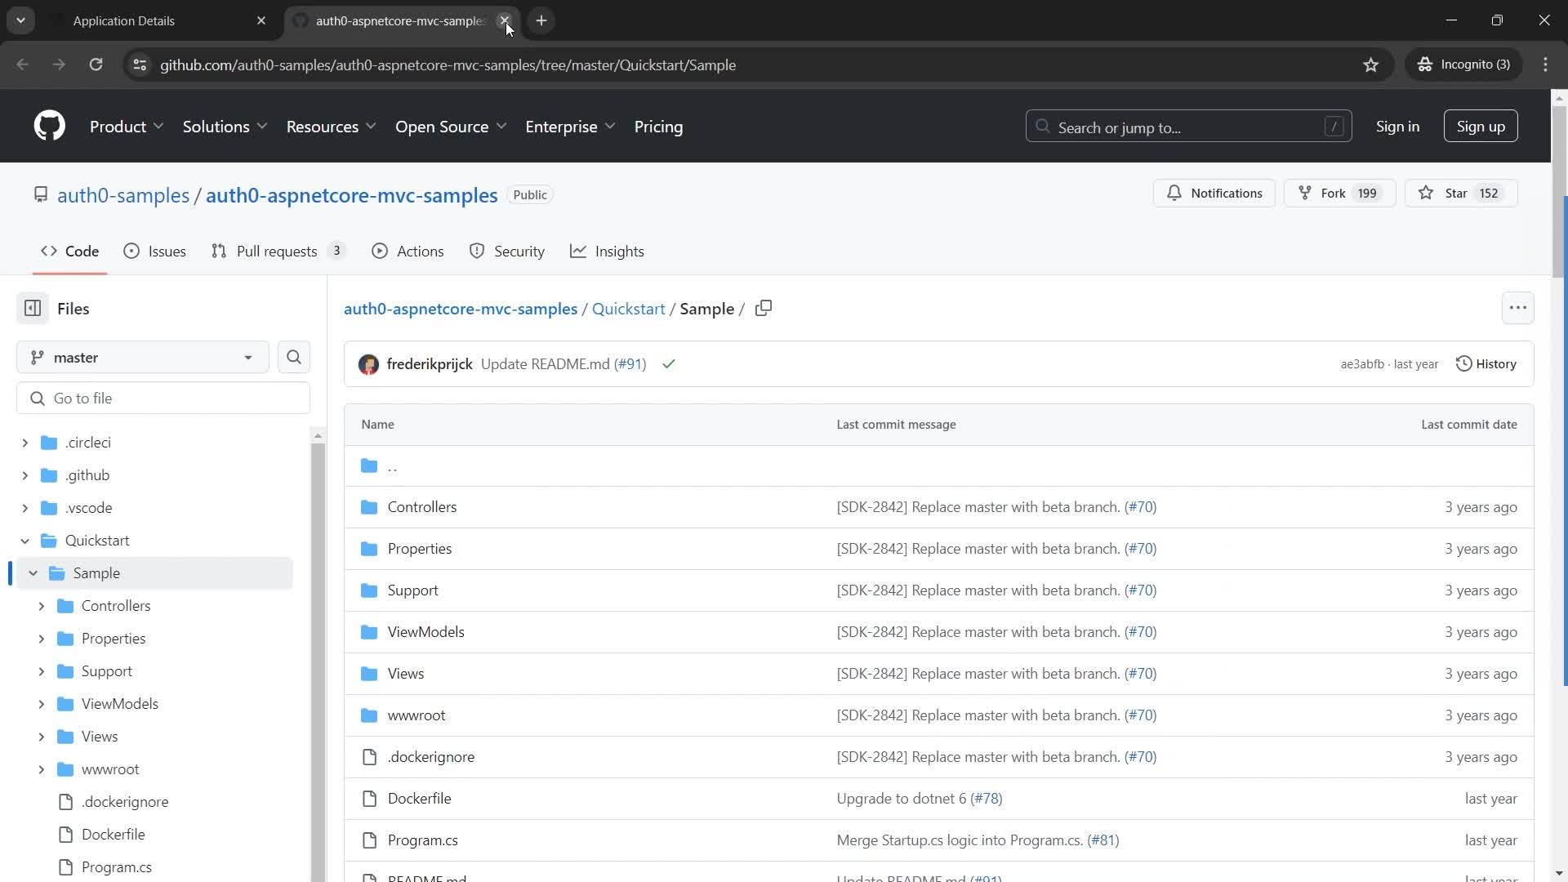Image resolution: width=1568 pixels, height=882 pixels.
Task: Open the parent directory folder row
Action: pos(939,466)
